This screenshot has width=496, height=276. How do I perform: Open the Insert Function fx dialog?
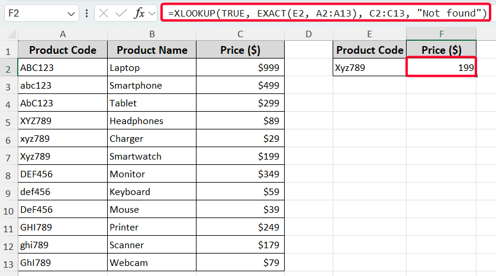click(x=140, y=13)
